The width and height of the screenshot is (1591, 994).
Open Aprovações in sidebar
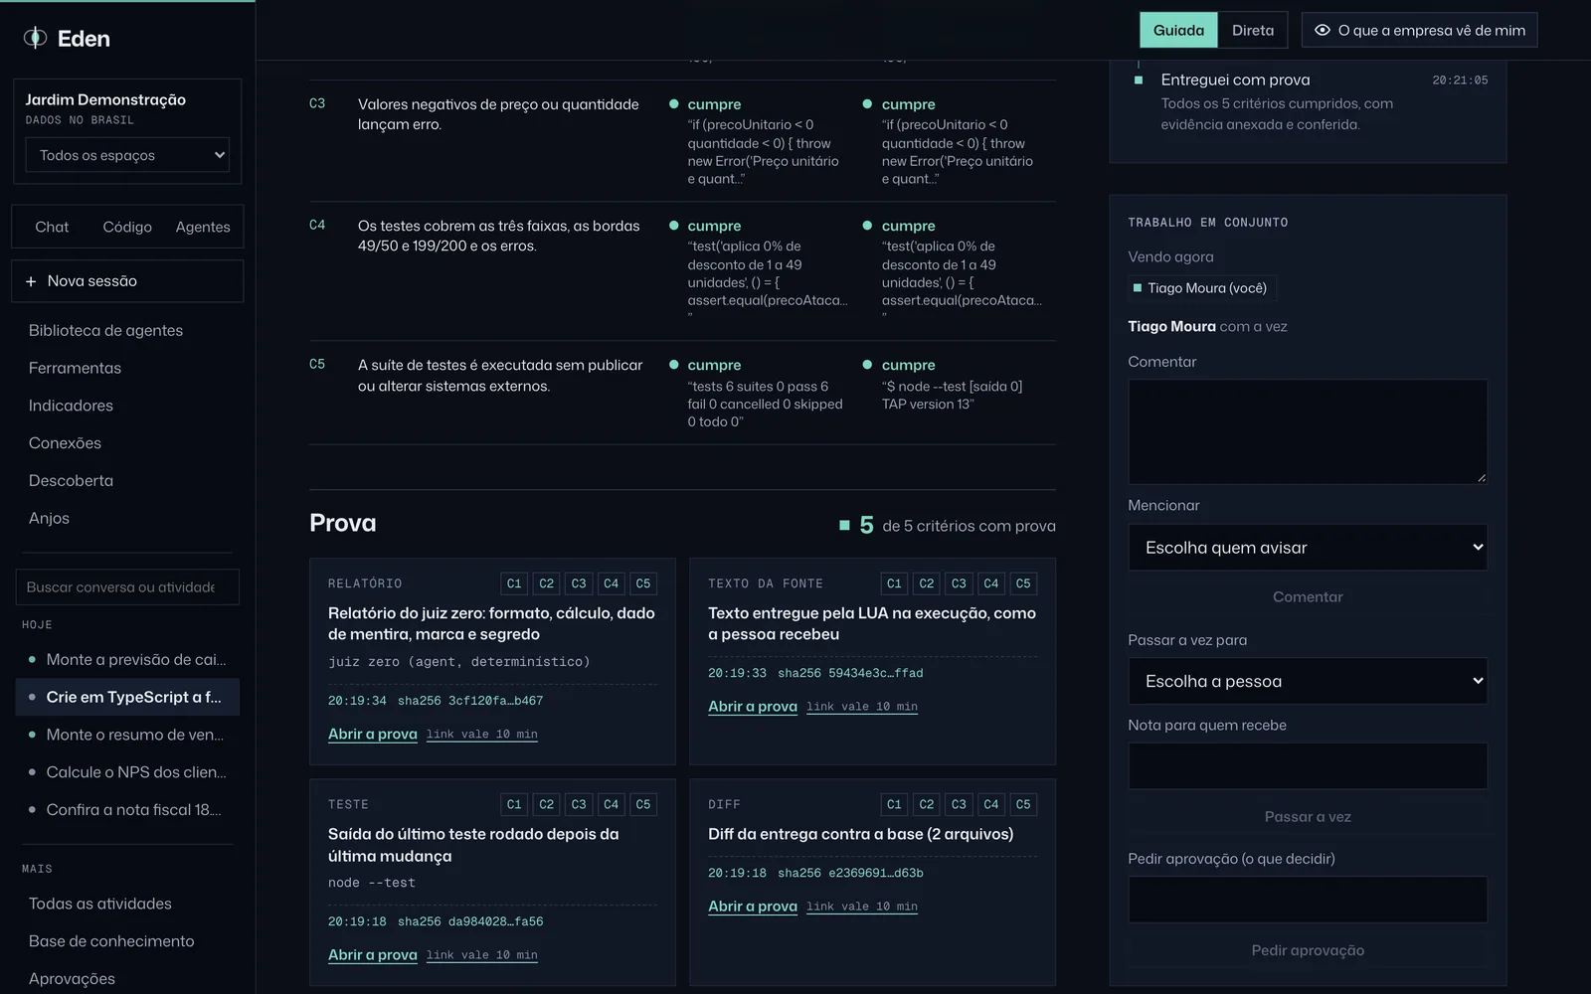[x=72, y=979]
